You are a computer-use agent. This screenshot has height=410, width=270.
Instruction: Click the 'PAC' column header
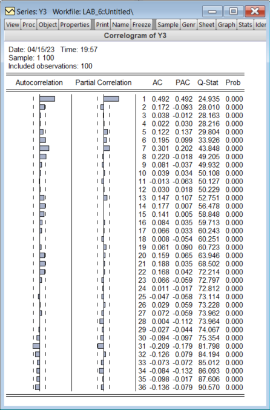[183, 82]
